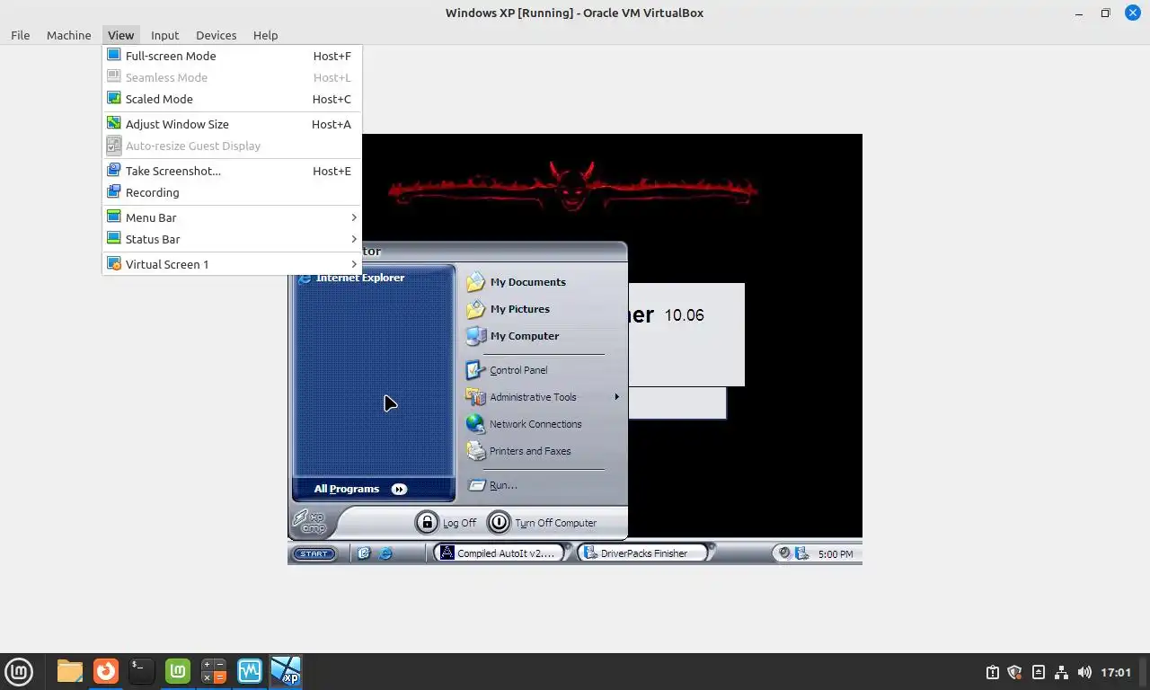
Task: Open the Files folder icon in Mint panel
Action: tap(69, 671)
